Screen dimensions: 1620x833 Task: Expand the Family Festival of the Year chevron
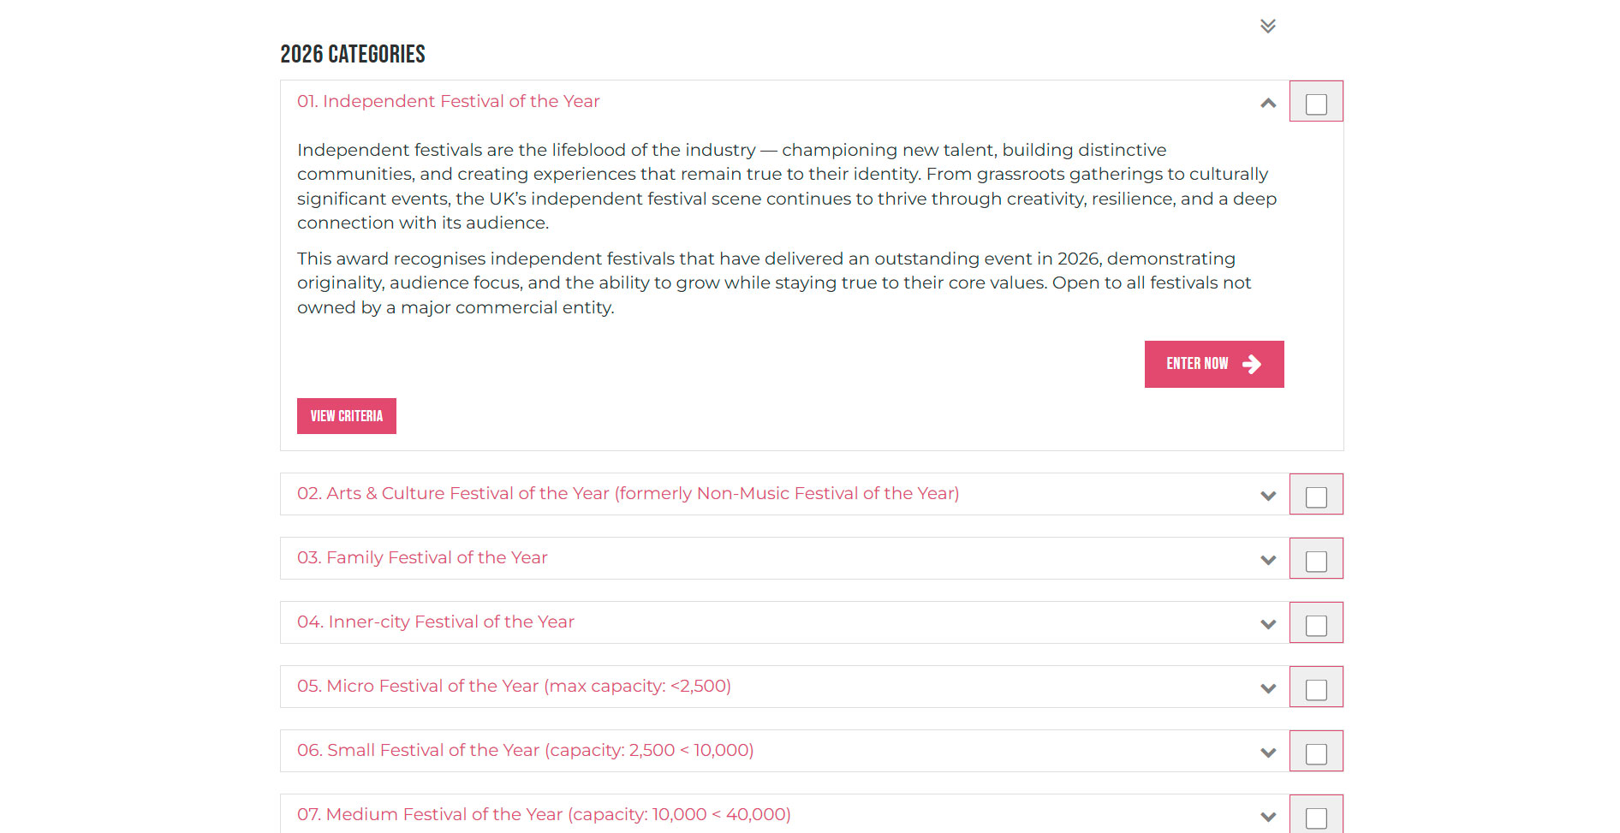point(1268,560)
